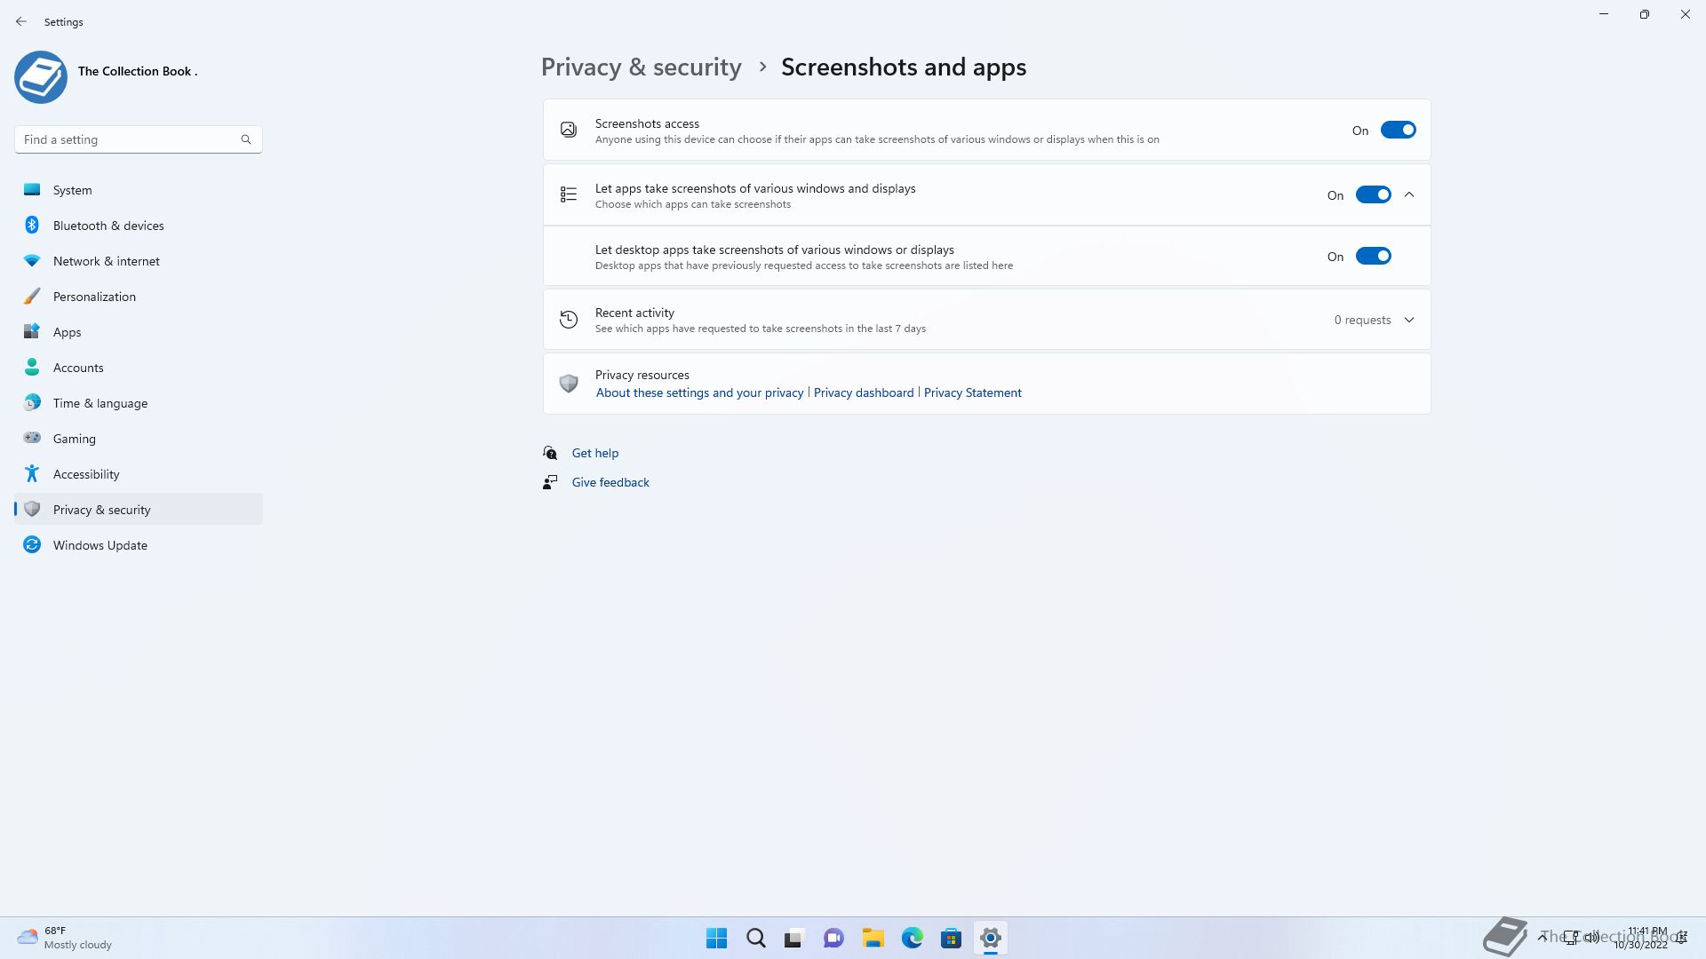
Task: Click Microsoft Edge in the taskbar
Action: click(x=912, y=938)
